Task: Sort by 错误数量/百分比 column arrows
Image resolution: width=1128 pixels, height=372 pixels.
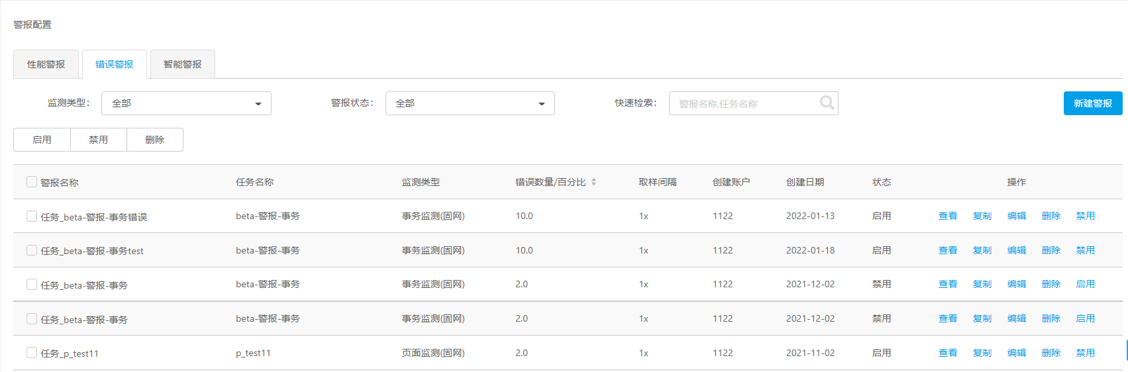Action: (593, 182)
